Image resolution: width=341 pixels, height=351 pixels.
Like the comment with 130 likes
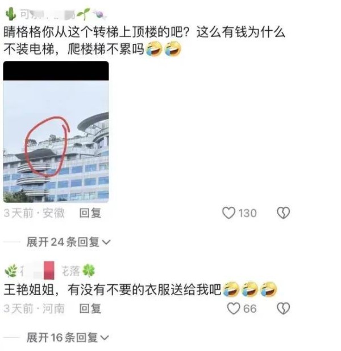(228, 213)
